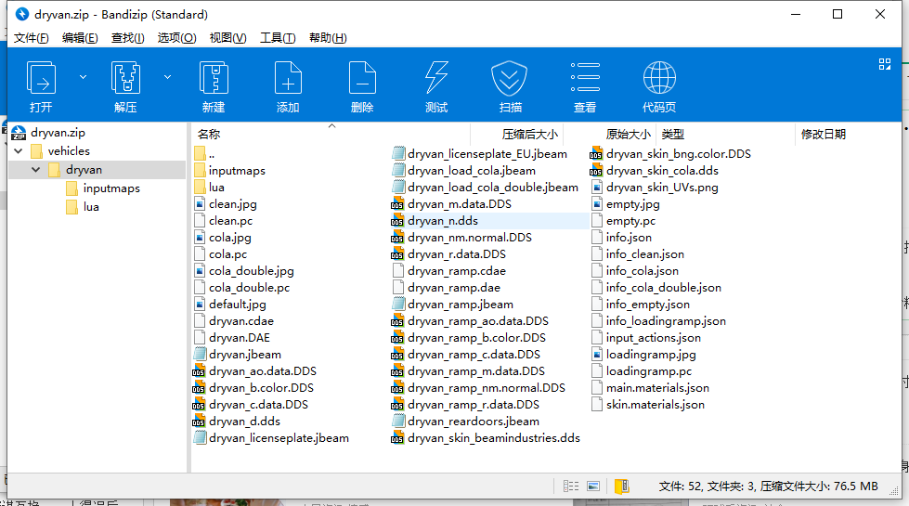909x506 pixels.
Task: Click the 删除 (Delete) toolbar icon
Action: [362, 78]
